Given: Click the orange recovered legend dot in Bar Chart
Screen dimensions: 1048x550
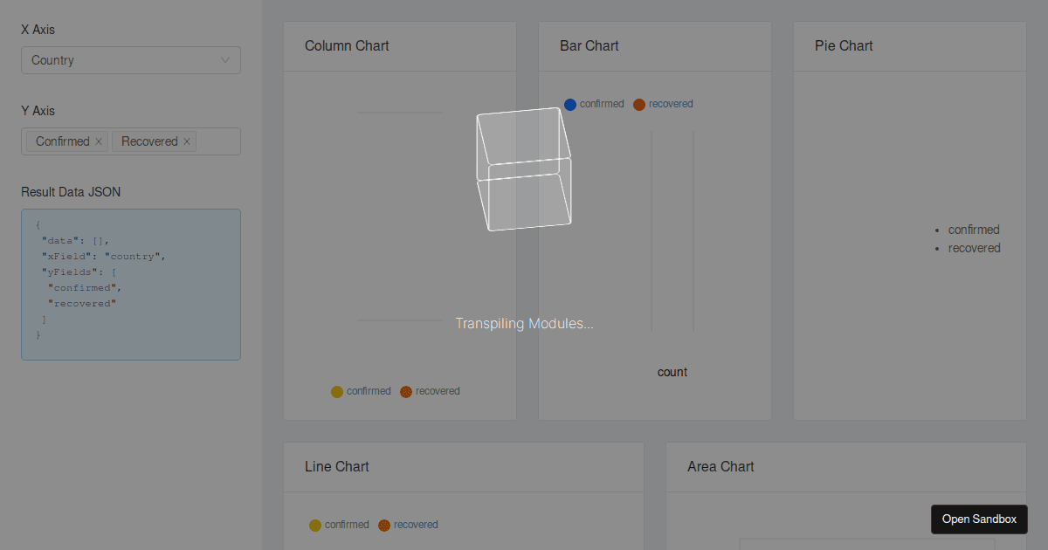Looking at the screenshot, I should (640, 104).
